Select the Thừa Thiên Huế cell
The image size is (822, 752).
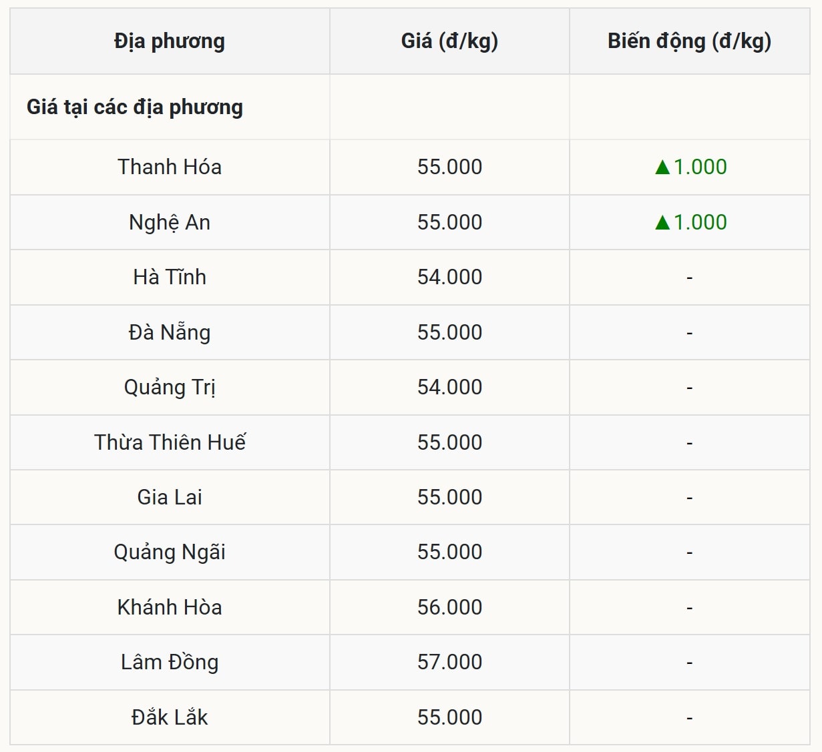(170, 442)
